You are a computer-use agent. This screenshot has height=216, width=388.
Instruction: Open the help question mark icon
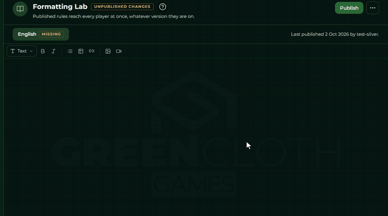(x=163, y=6)
